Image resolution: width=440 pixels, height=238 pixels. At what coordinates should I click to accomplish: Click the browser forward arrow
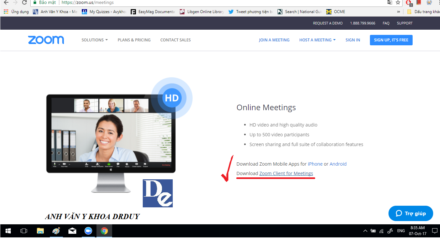(x=15, y=2)
